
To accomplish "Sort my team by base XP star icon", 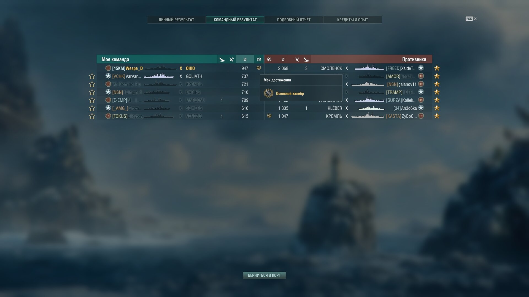I will [245, 59].
